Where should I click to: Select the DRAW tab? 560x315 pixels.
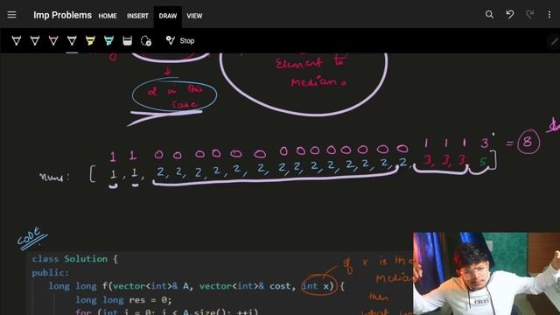[168, 16]
